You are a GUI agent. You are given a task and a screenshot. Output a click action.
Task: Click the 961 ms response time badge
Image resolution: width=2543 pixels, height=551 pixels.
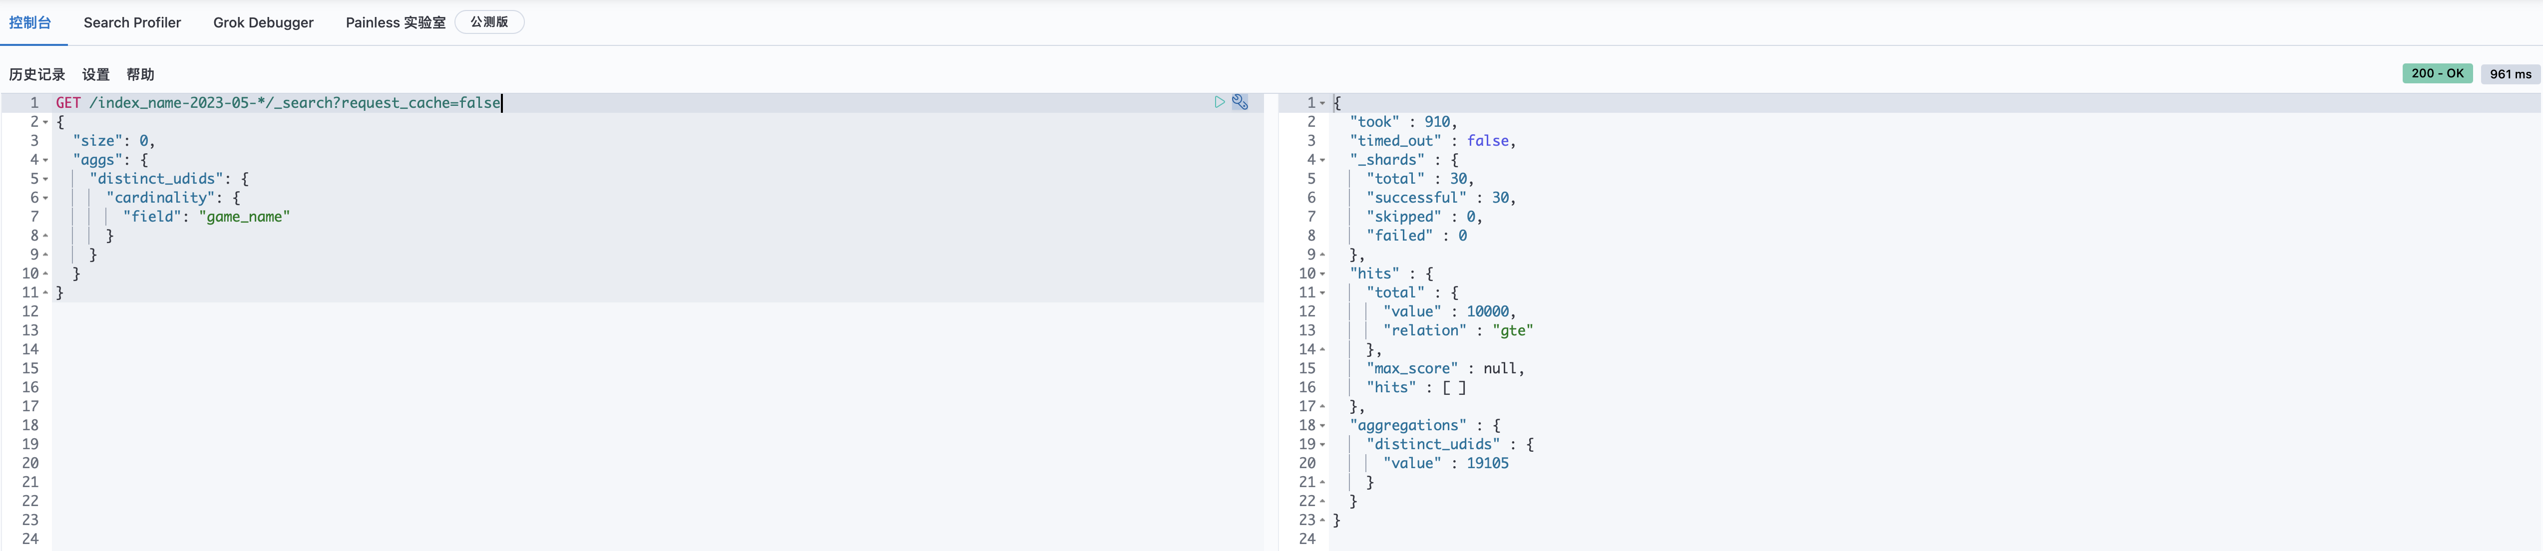tap(2511, 74)
